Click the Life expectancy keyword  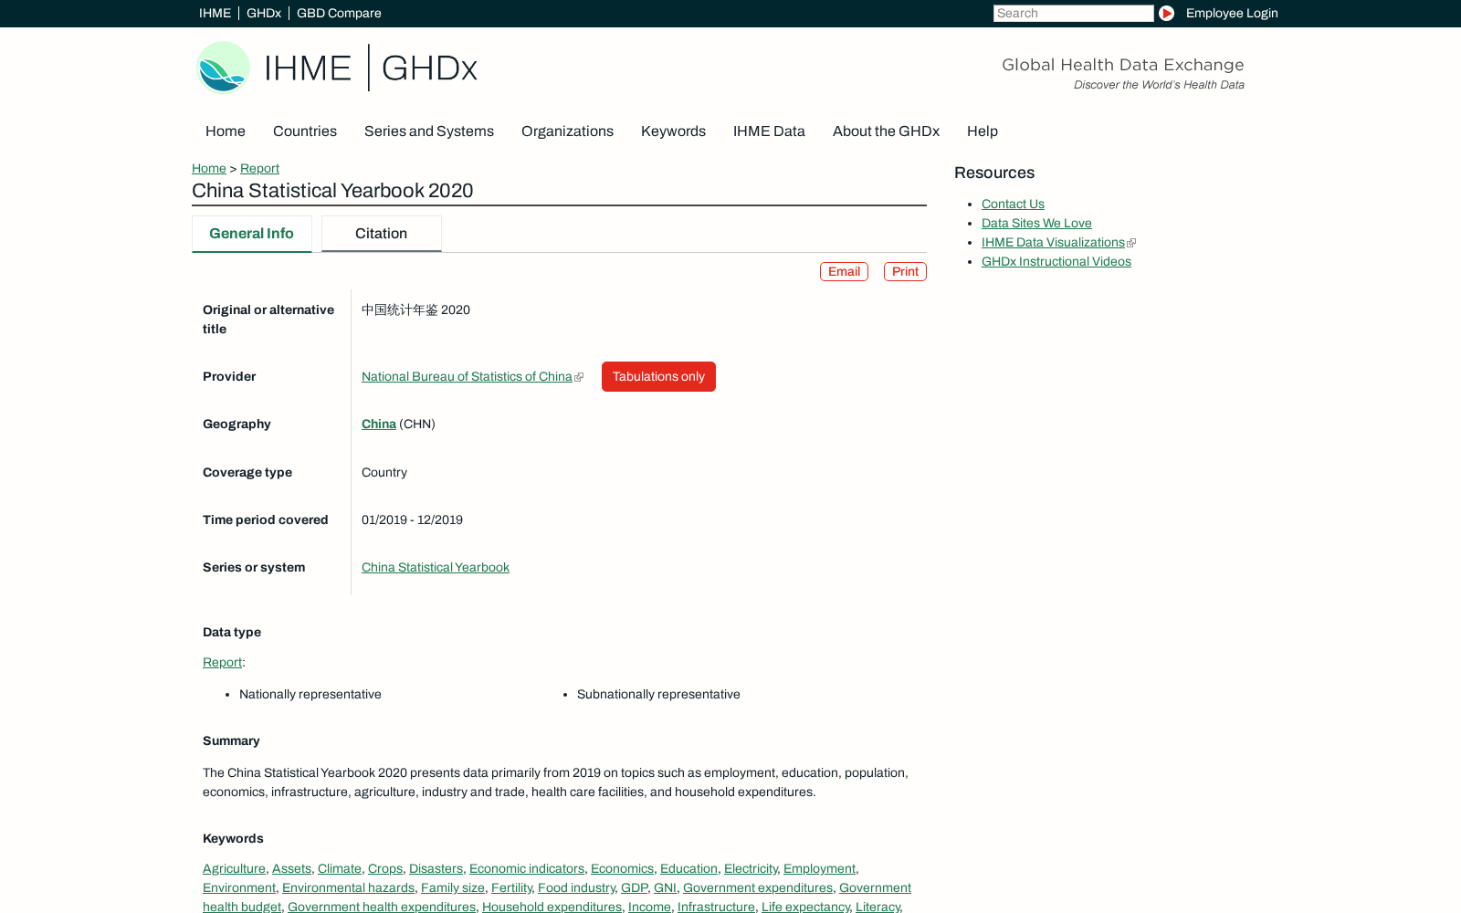(x=805, y=908)
